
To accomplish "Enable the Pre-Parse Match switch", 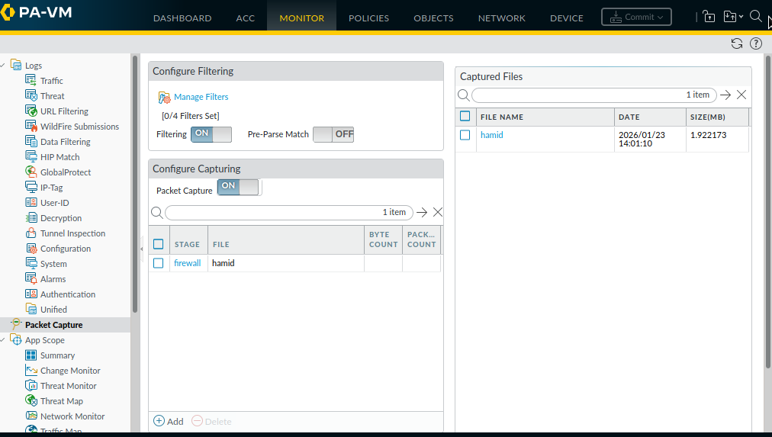I will 333,134.
